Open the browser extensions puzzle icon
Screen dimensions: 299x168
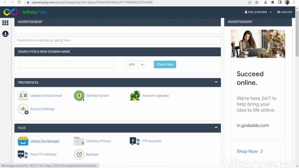point(273,2)
